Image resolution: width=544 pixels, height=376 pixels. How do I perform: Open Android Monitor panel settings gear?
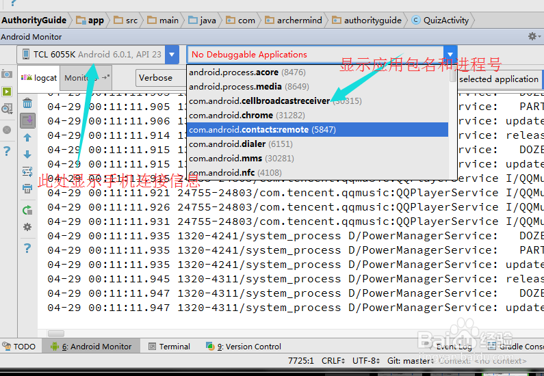coord(532,36)
